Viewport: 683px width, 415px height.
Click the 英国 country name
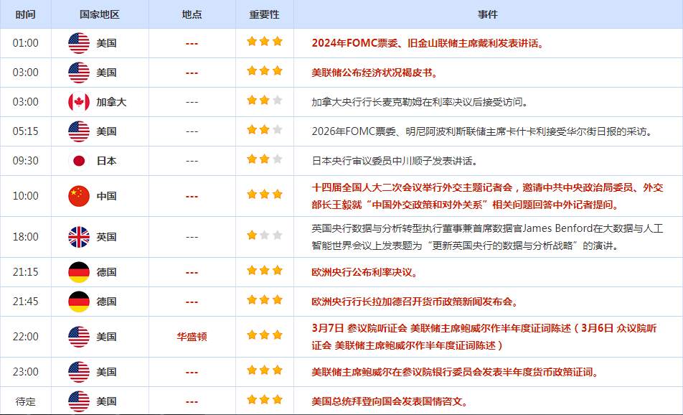(106, 237)
